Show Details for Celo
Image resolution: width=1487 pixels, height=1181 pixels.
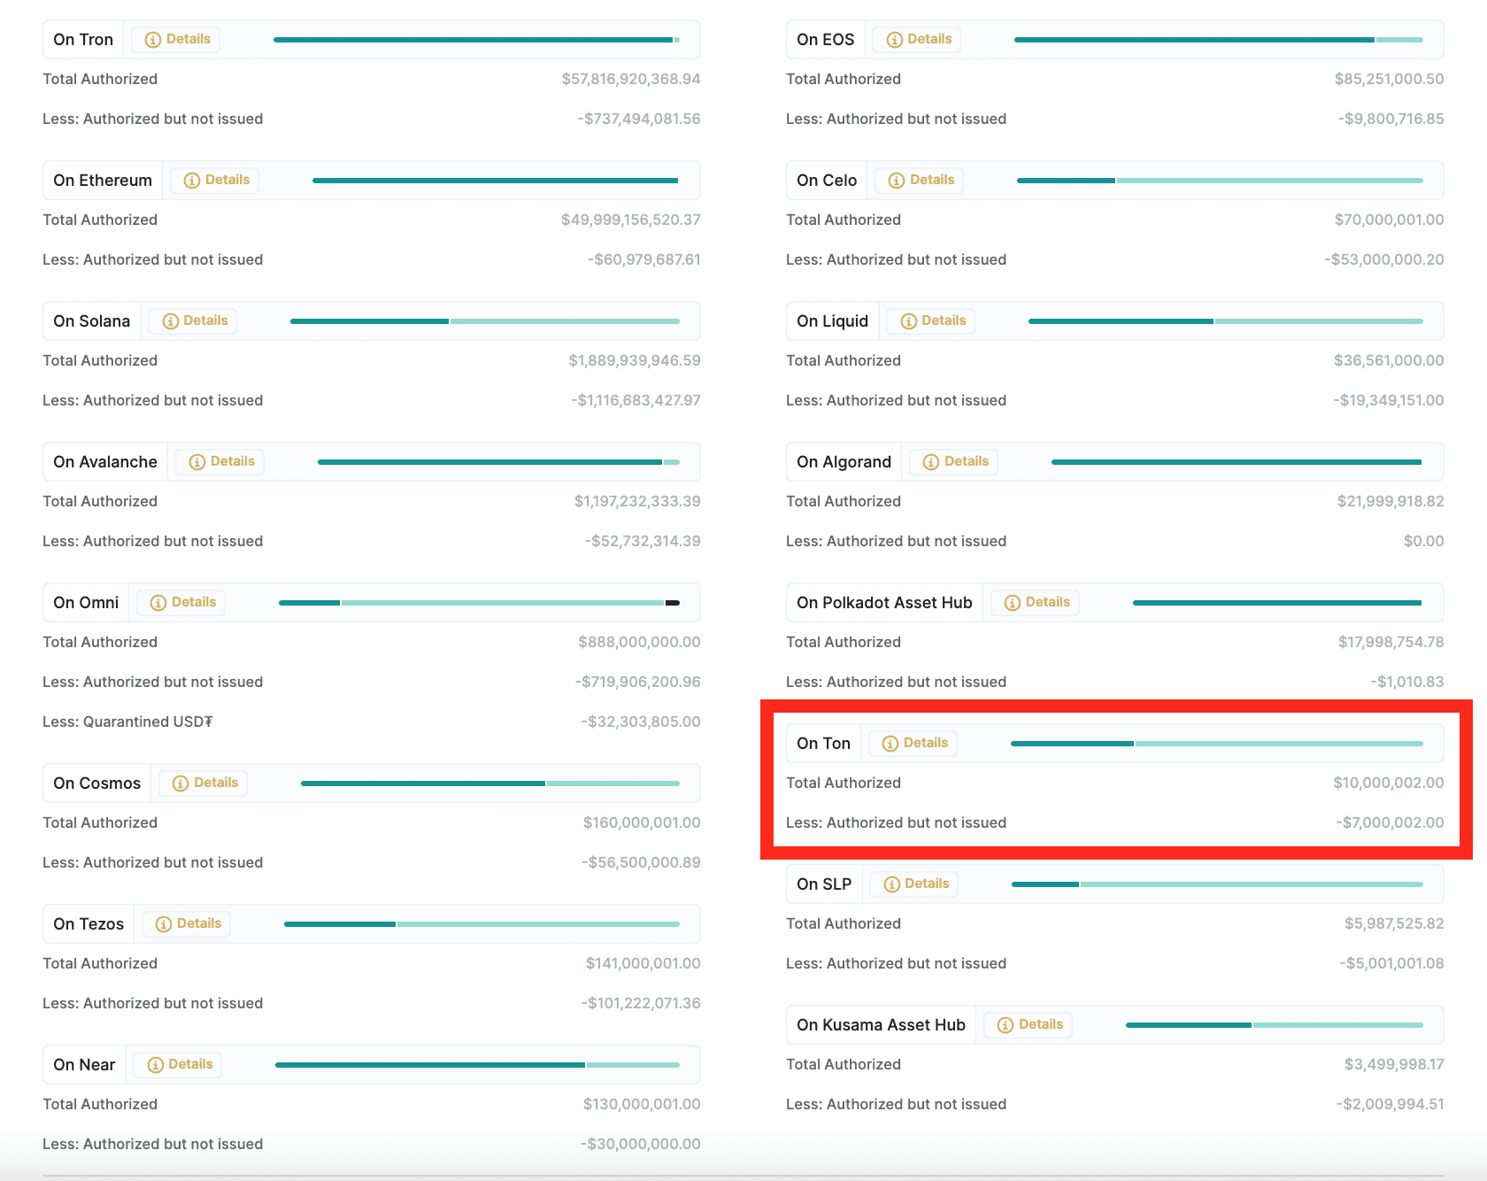921,181
